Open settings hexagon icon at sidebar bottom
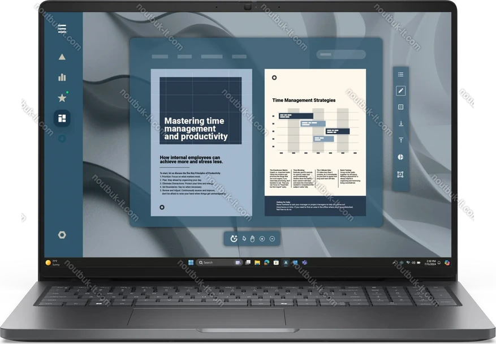 (x=62, y=234)
